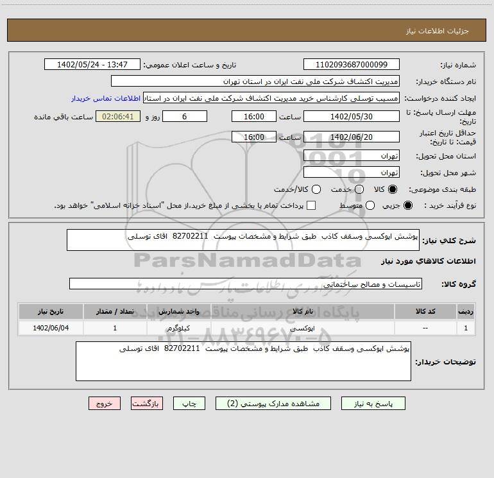
Task: Click the شماره نیاز number field
Action: 351,65
